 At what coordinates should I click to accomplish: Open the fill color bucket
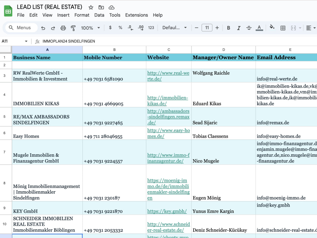point(272,27)
